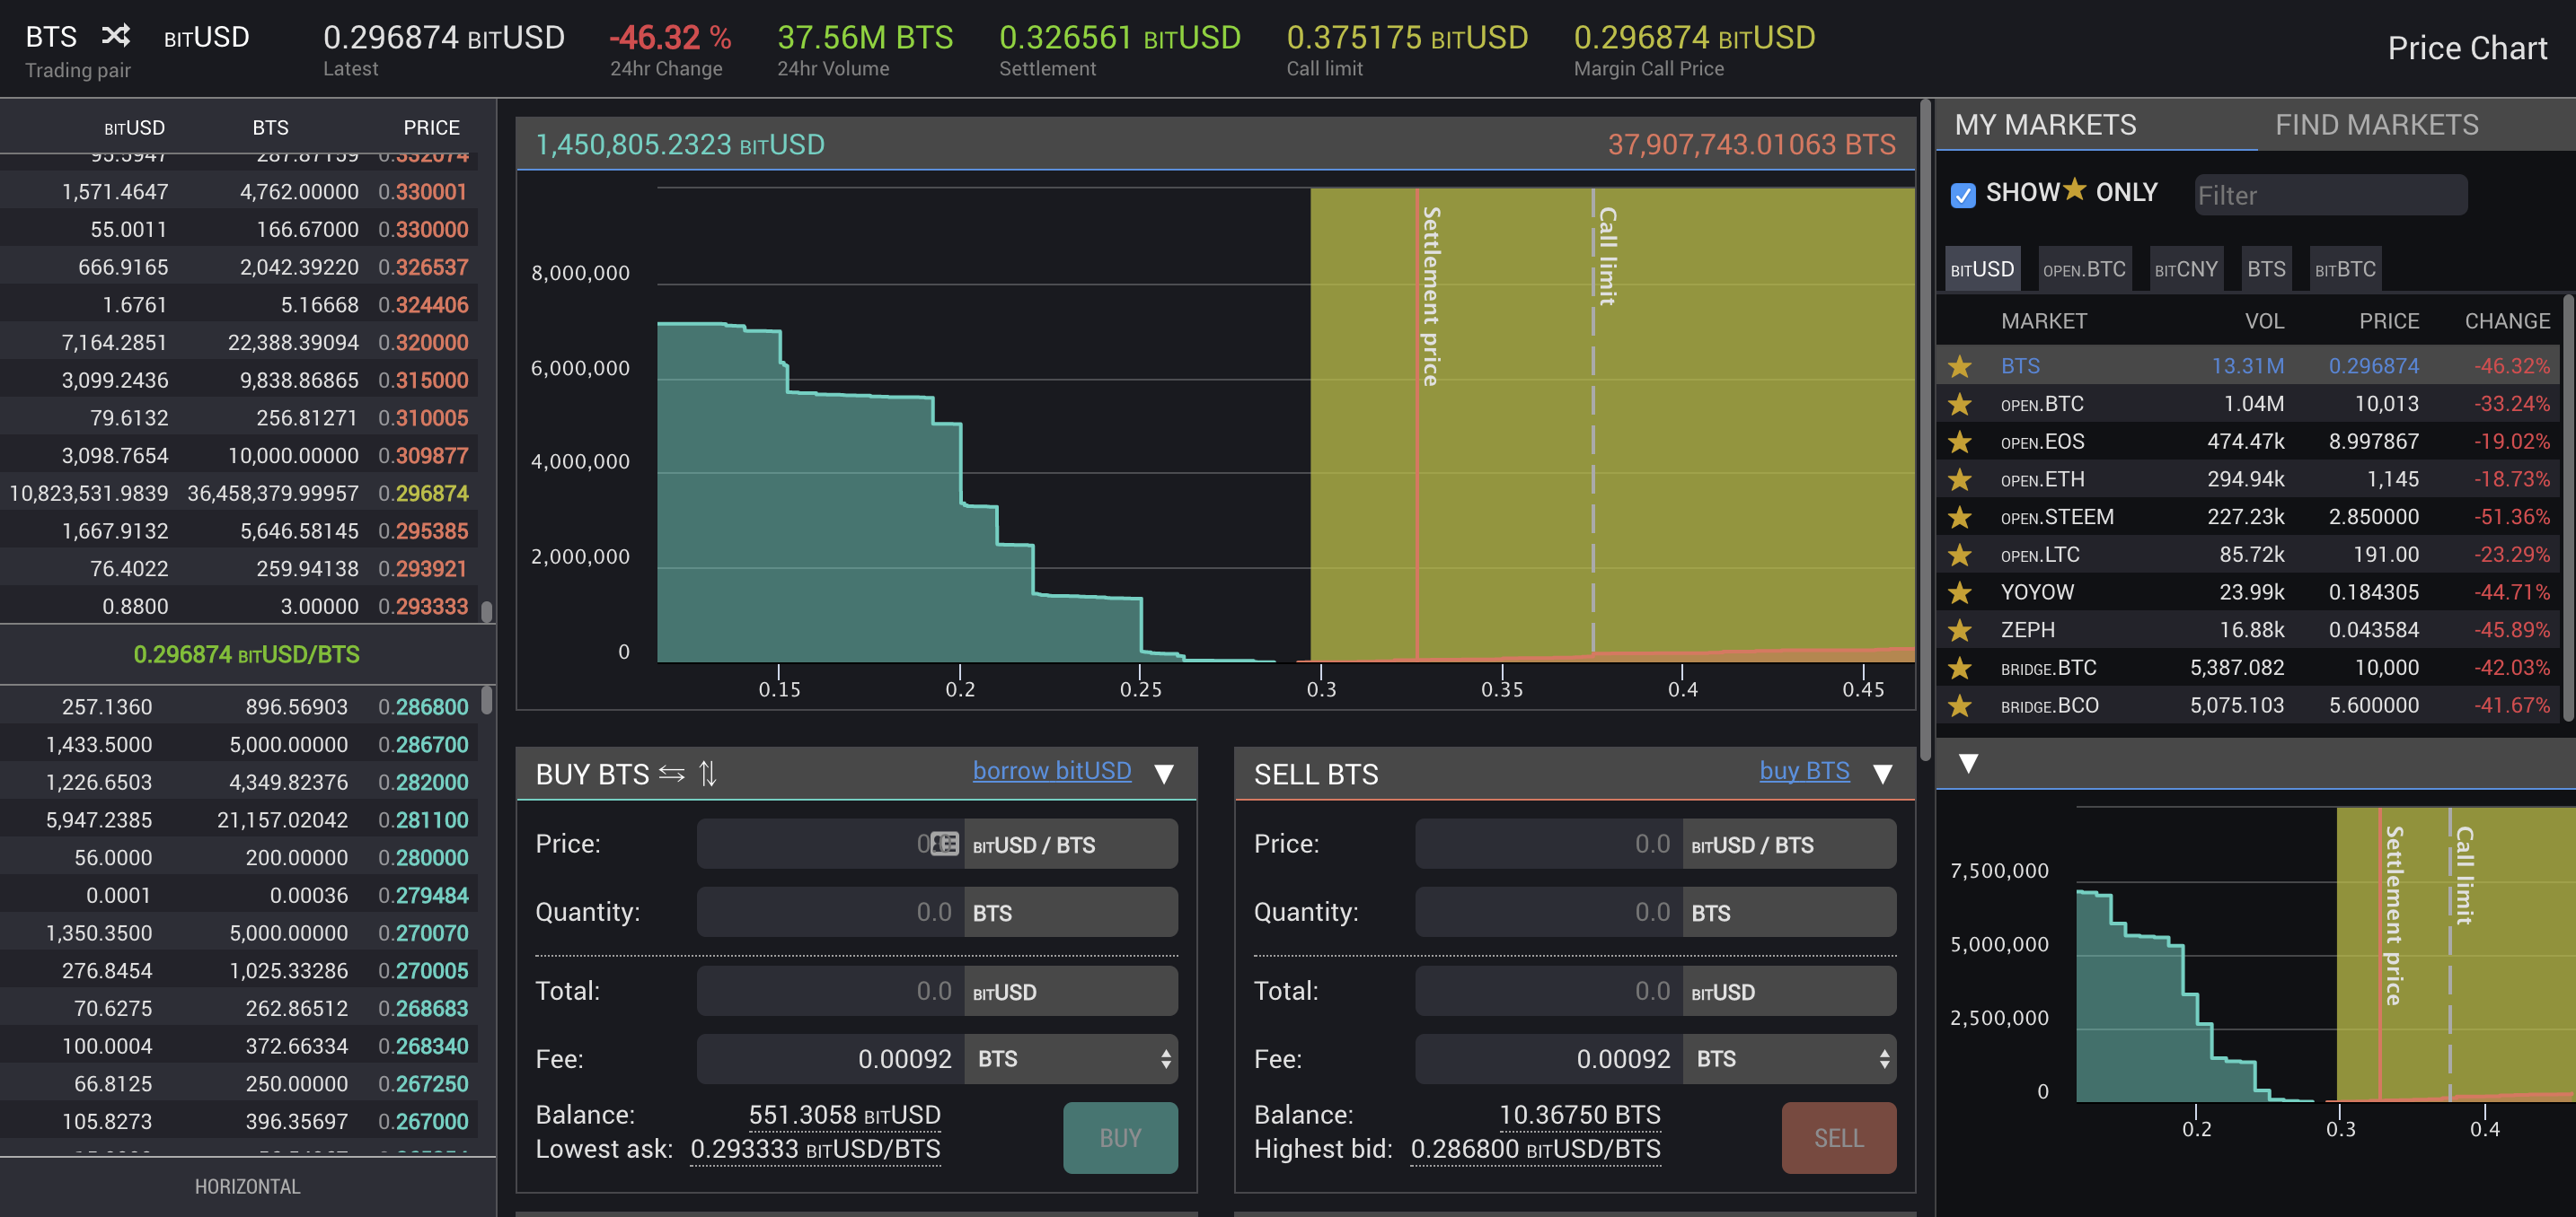Focus the Sell Quantity input field
Image resolution: width=2576 pixels, height=1217 pixels.
pos(1549,912)
